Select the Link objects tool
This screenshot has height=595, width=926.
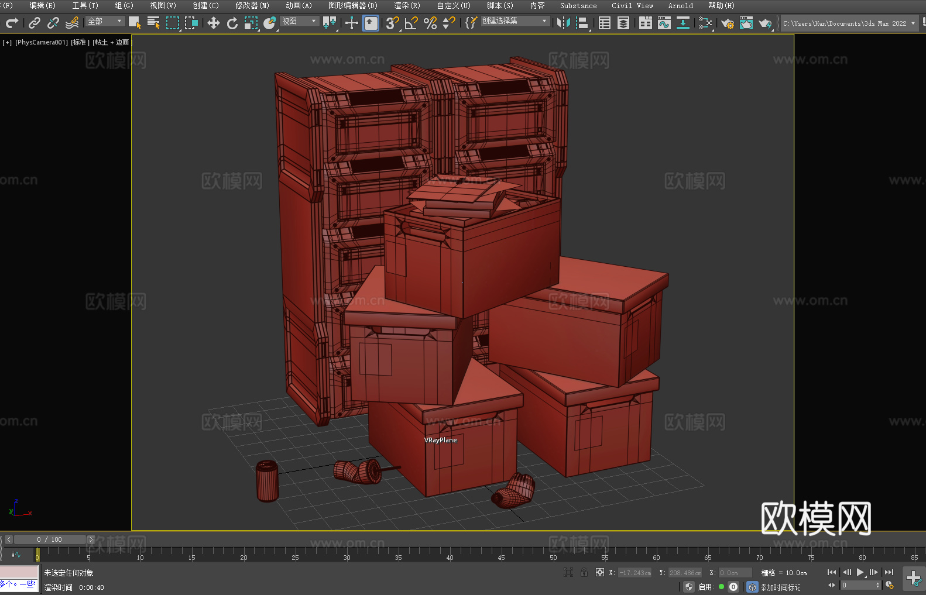(35, 23)
